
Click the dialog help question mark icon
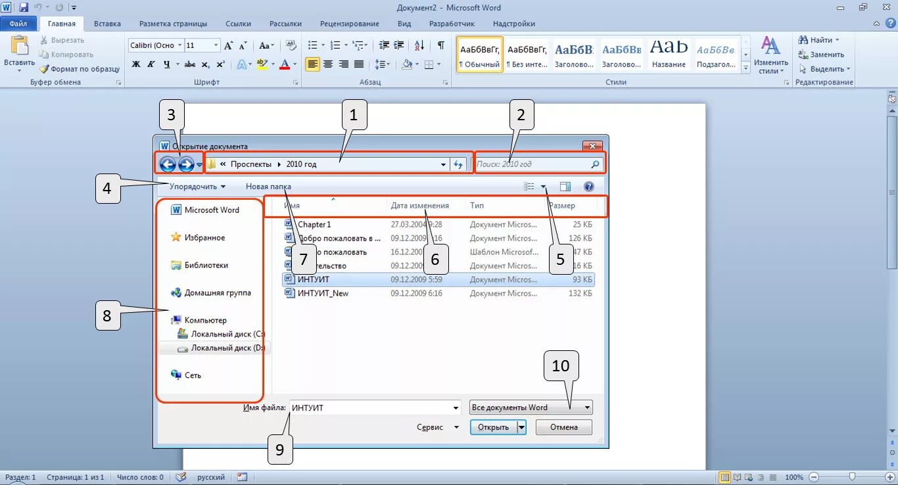pyautogui.click(x=589, y=187)
